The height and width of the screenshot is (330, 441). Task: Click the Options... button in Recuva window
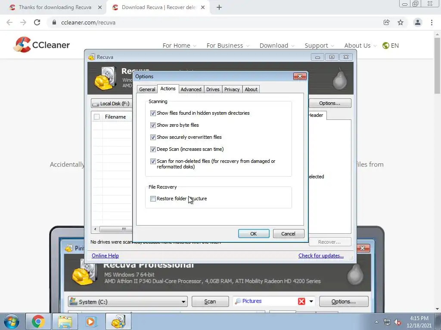pos(329,103)
